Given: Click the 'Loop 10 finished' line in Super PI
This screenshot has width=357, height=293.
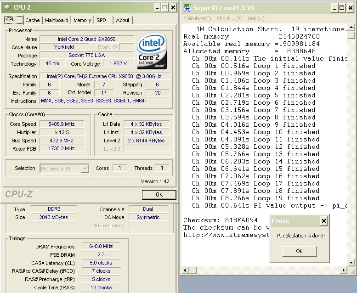Looking at the screenshot, I should tap(255, 132).
